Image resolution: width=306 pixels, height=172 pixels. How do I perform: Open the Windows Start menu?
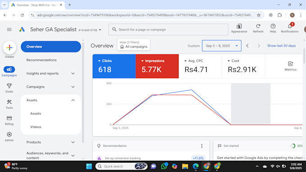tap(89, 166)
